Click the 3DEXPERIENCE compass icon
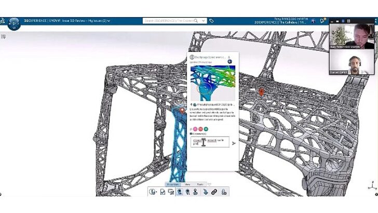The width and height of the screenshot is (378, 213). pyautogui.click(x=14, y=23)
